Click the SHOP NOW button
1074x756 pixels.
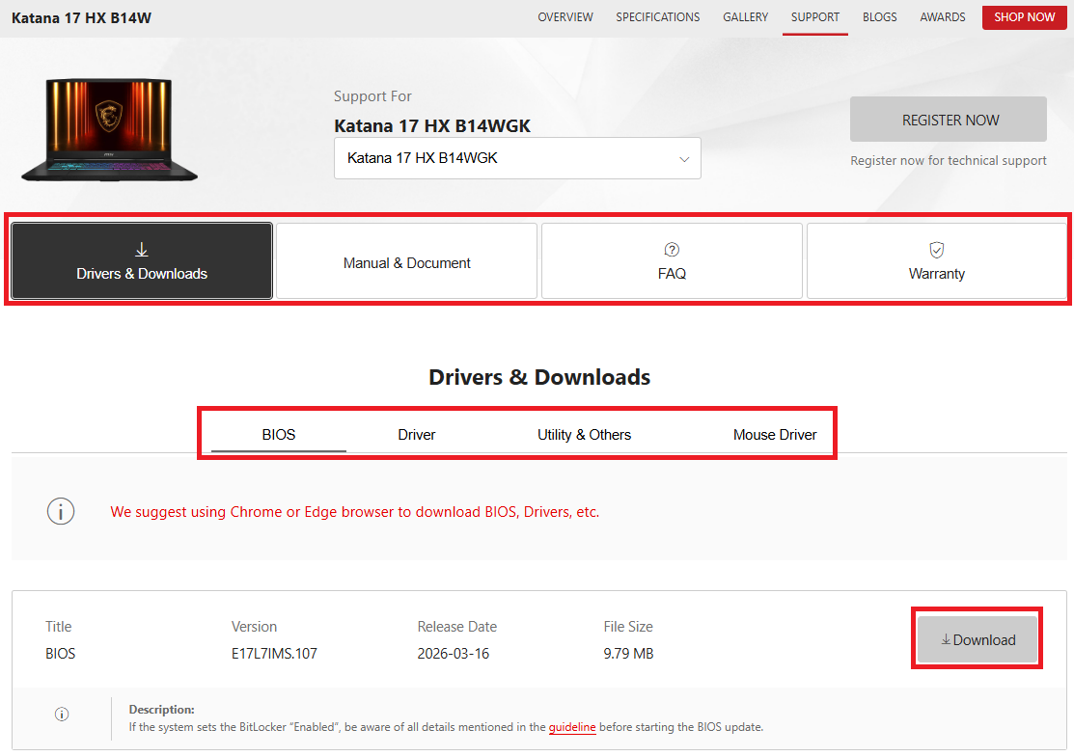click(1024, 17)
